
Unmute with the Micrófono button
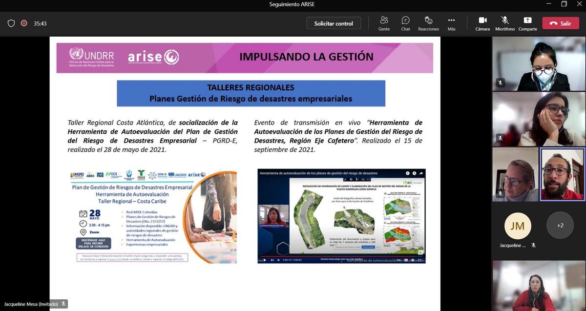[x=505, y=23]
